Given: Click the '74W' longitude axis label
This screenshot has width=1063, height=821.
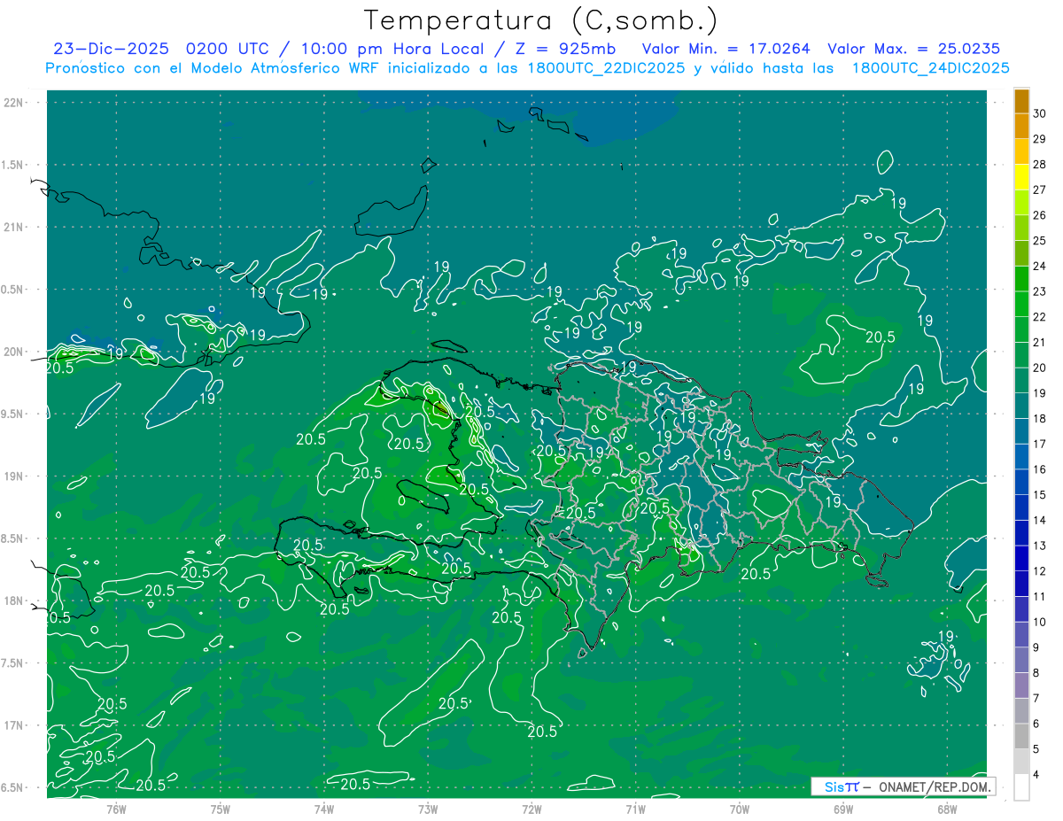Looking at the screenshot, I should [324, 809].
